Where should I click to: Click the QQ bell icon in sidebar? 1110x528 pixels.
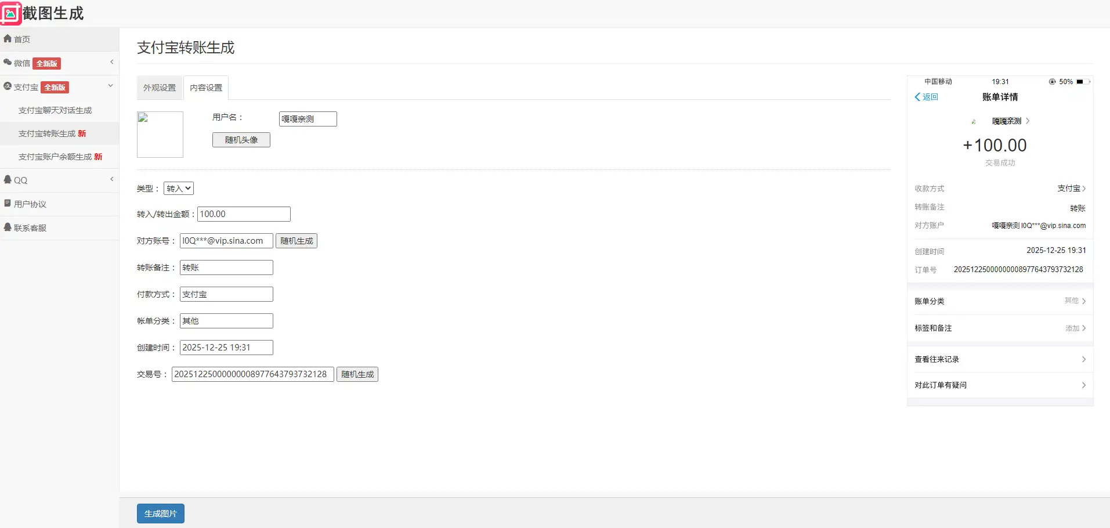click(8, 180)
